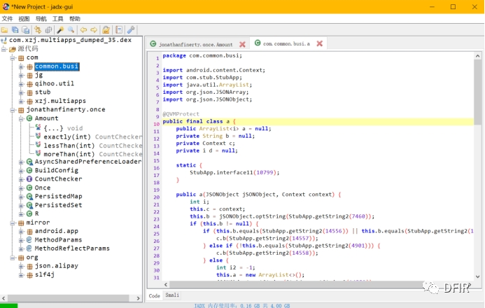Click the tree panel right scroll arrow
The height and width of the screenshot is (308, 485).
(139, 298)
